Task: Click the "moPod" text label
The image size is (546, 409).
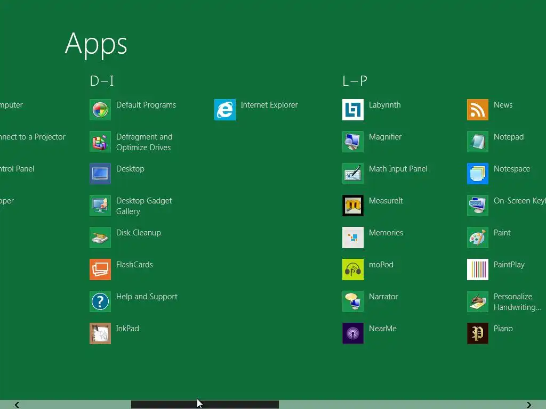Action: point(381,265)
